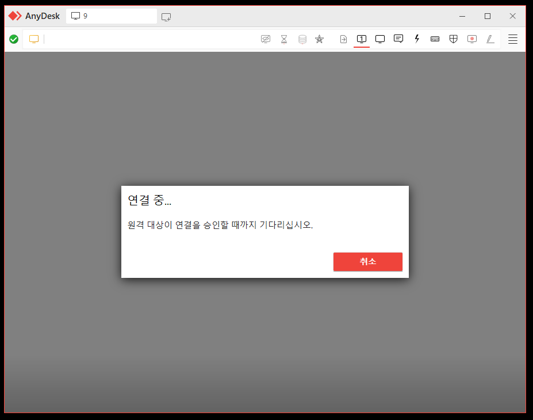Switch to the session tab labeled 9

[x=112, y=16]
